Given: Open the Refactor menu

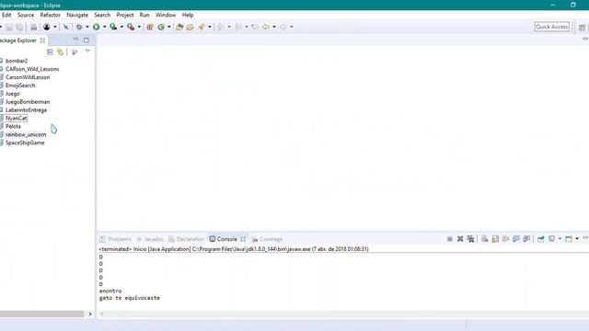Looking at the screenshot, I should (x=51, y=15).
